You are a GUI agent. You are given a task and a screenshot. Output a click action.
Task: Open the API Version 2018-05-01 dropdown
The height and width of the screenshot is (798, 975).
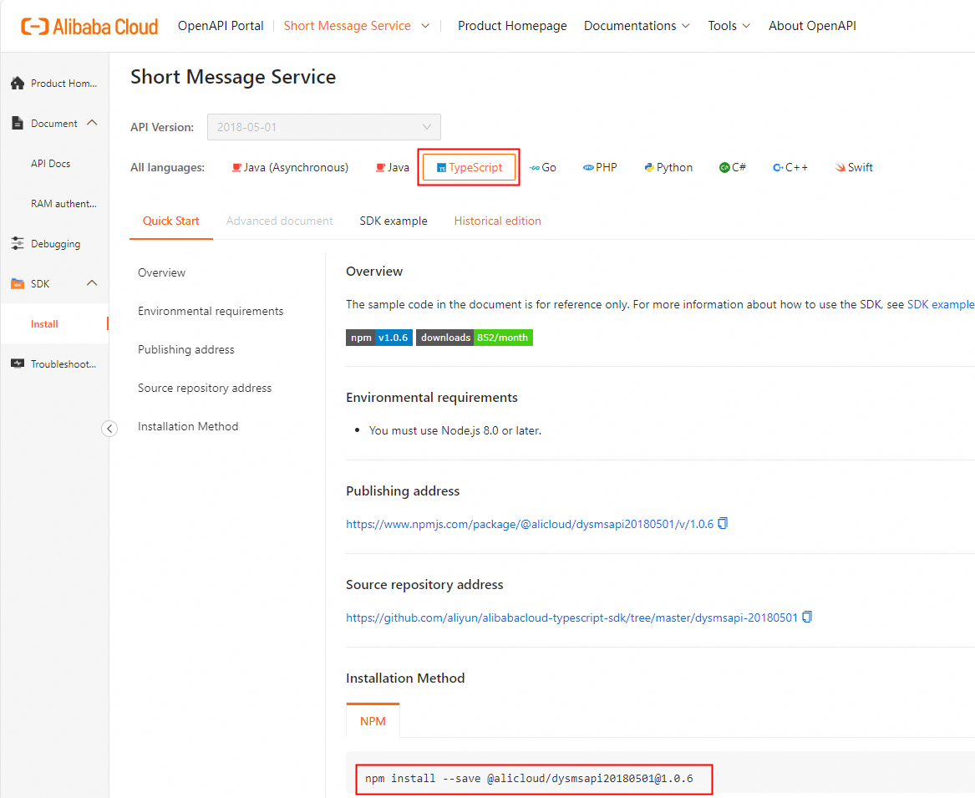pyautogui.click(x=324, y=127)
